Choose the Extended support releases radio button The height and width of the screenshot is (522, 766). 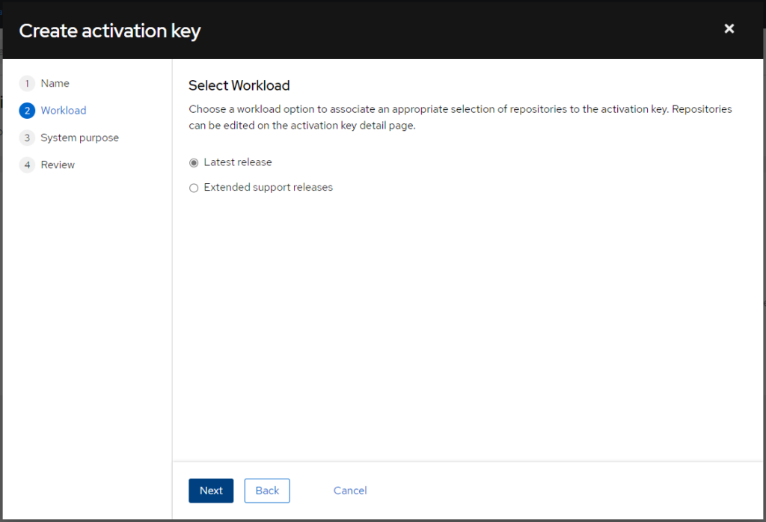(x=194, y=188)
